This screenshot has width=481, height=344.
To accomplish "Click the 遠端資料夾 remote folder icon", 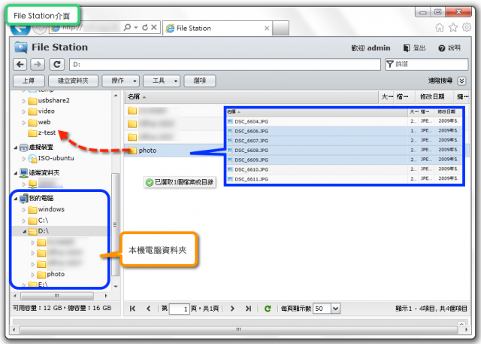I will pos(23,172).
